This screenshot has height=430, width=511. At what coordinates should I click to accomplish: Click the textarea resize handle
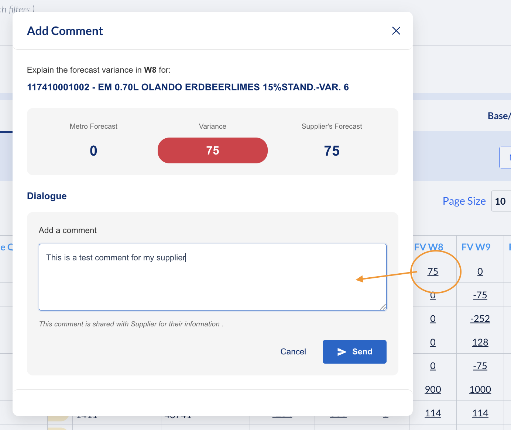[x=383, y=307]
